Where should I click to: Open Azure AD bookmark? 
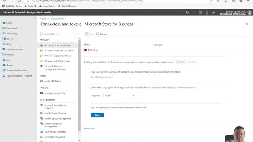click(x=30, y=6)
